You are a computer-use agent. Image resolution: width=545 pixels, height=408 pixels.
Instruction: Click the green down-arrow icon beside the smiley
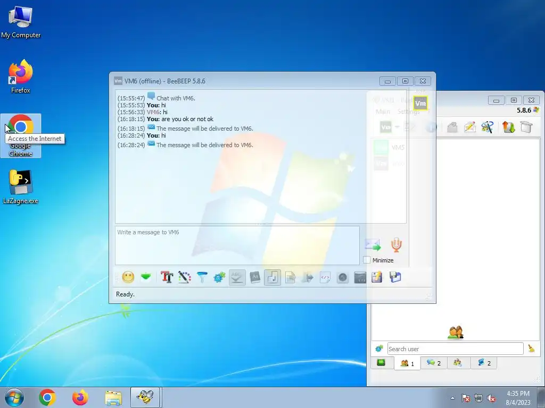pos(146,277)
